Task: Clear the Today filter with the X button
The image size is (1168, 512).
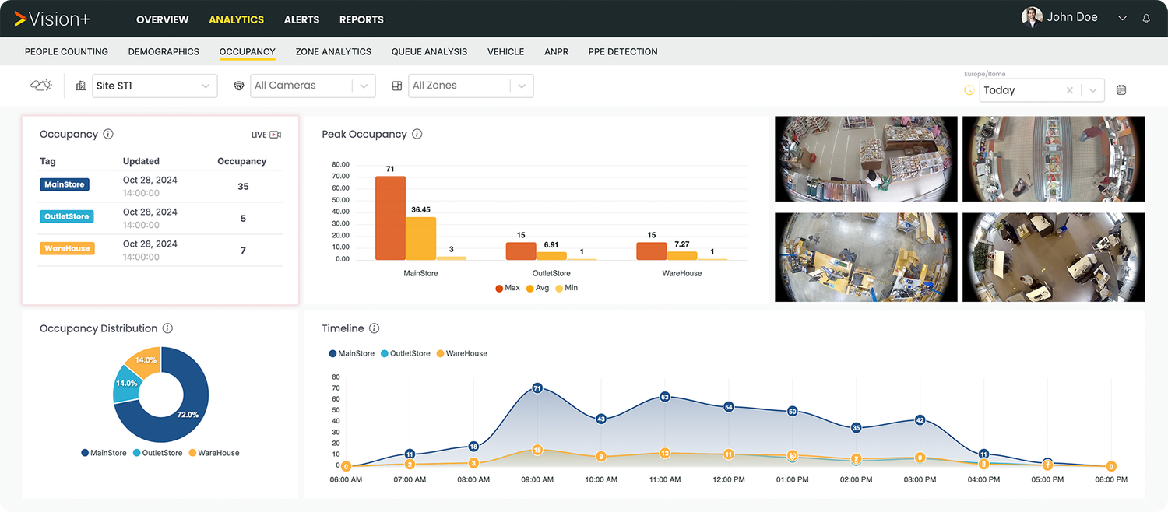Action: point(1070,90)
